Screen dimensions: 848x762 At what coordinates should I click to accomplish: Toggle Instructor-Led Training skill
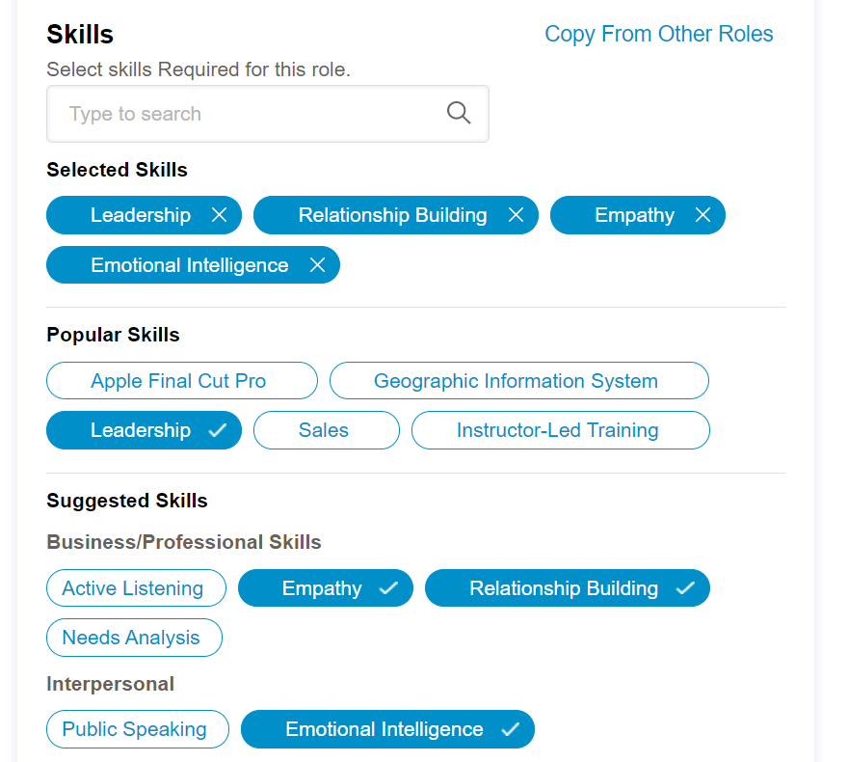(560, 430)
